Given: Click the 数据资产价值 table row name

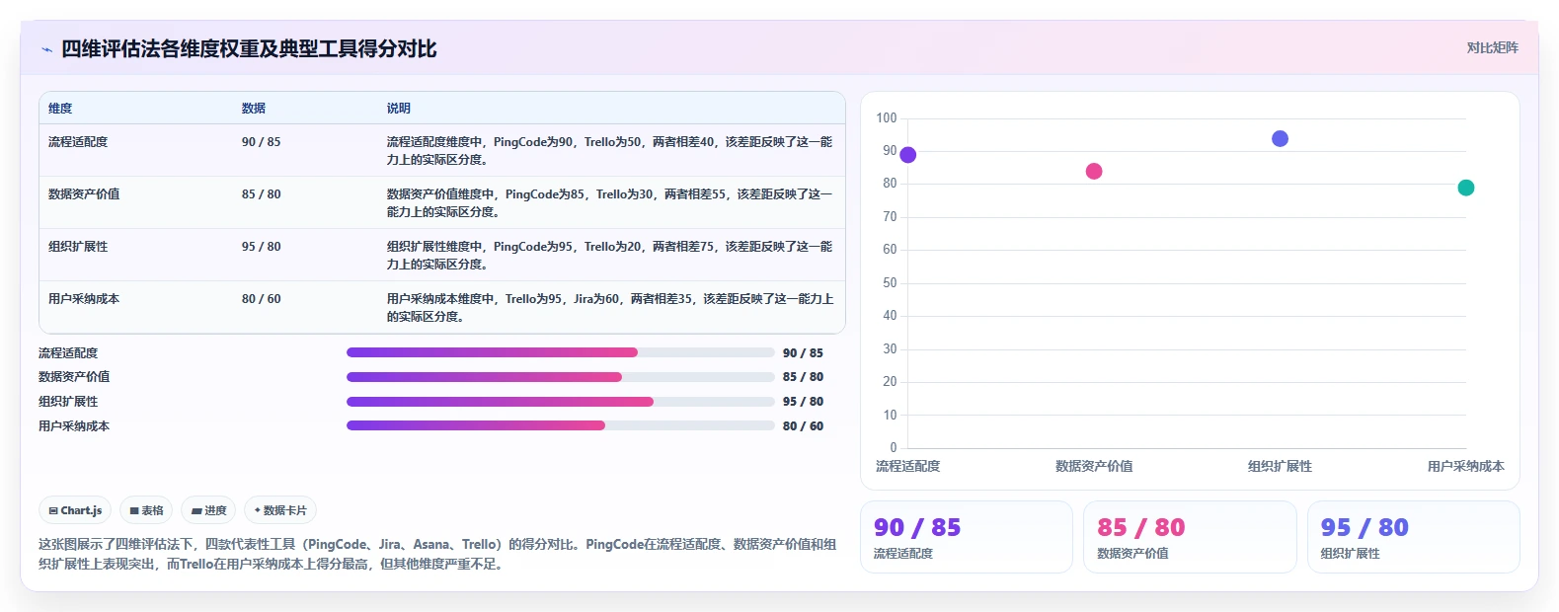Looking at the screenshot, I should (84, 194).
